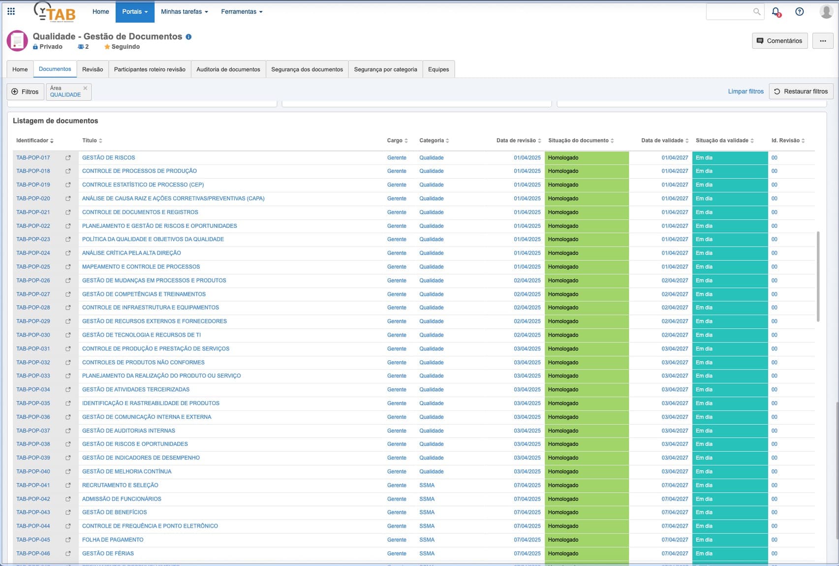Image resolution: width=839 pixels, height=566 pixels.
Task: Click the members count icon
Action: click(81, 47)
